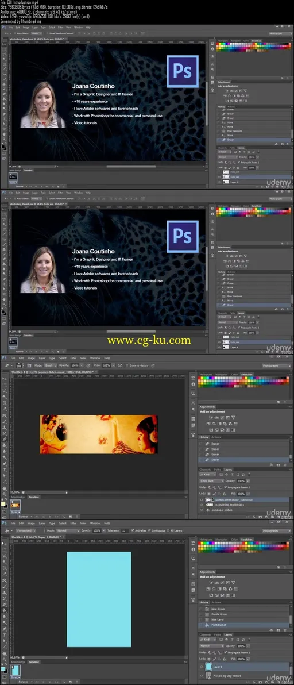This screenshot has width=294, height=685.
Task: Open Mini Bridge tab in cyan-canvas screenshot
Action: click(x=19, y=662)
